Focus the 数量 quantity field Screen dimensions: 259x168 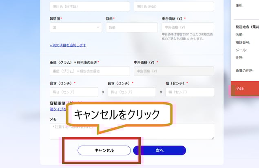pyautogui.click(x=132, y=27)
